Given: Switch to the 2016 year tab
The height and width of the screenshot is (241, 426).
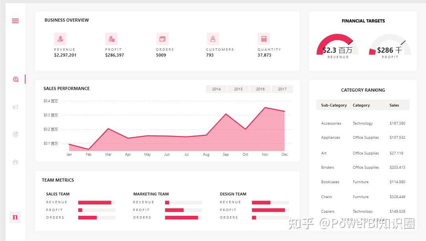Looking at the screenshot, I should 260,89.
